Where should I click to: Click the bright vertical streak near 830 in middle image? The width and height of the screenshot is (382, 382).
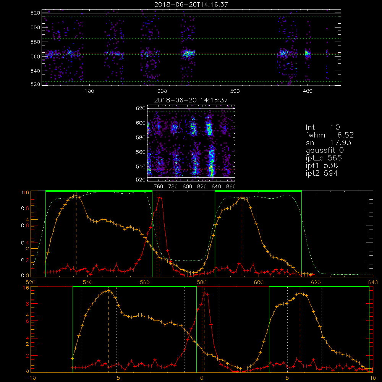click(x=212, y=162)
